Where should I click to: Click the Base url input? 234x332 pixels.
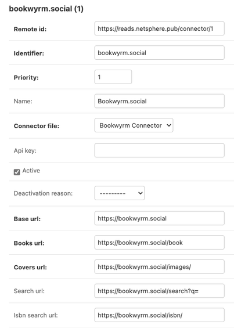tap(160, 218)
